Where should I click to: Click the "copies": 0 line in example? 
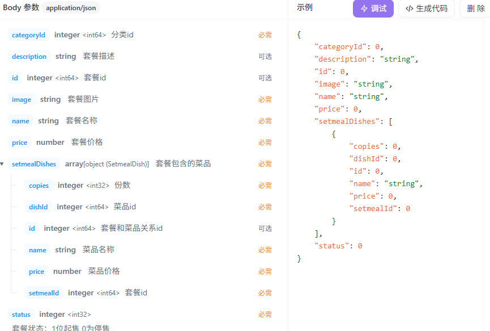375,147
